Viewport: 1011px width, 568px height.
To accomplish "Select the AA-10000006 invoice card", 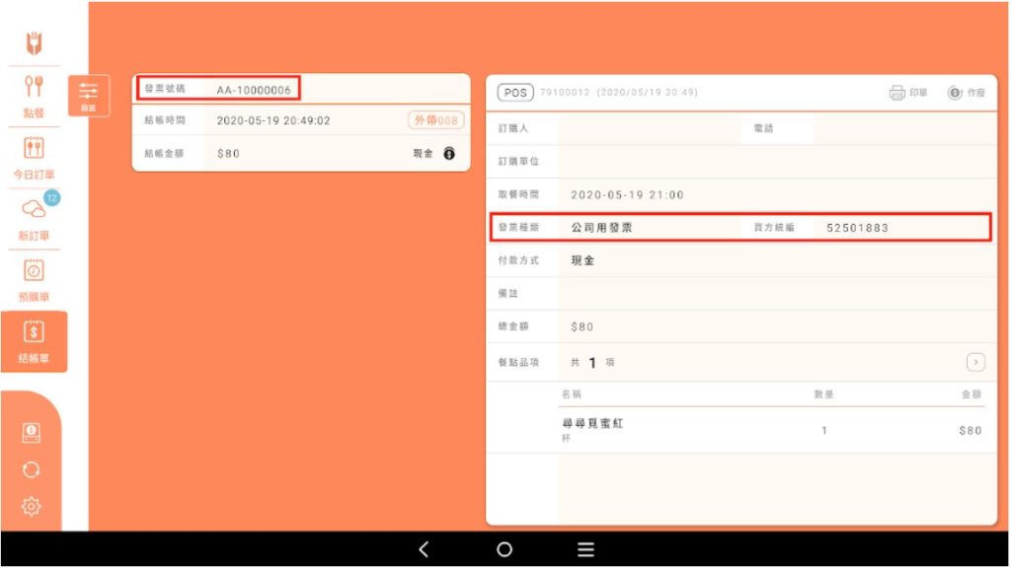I will [x=301, y=122].
